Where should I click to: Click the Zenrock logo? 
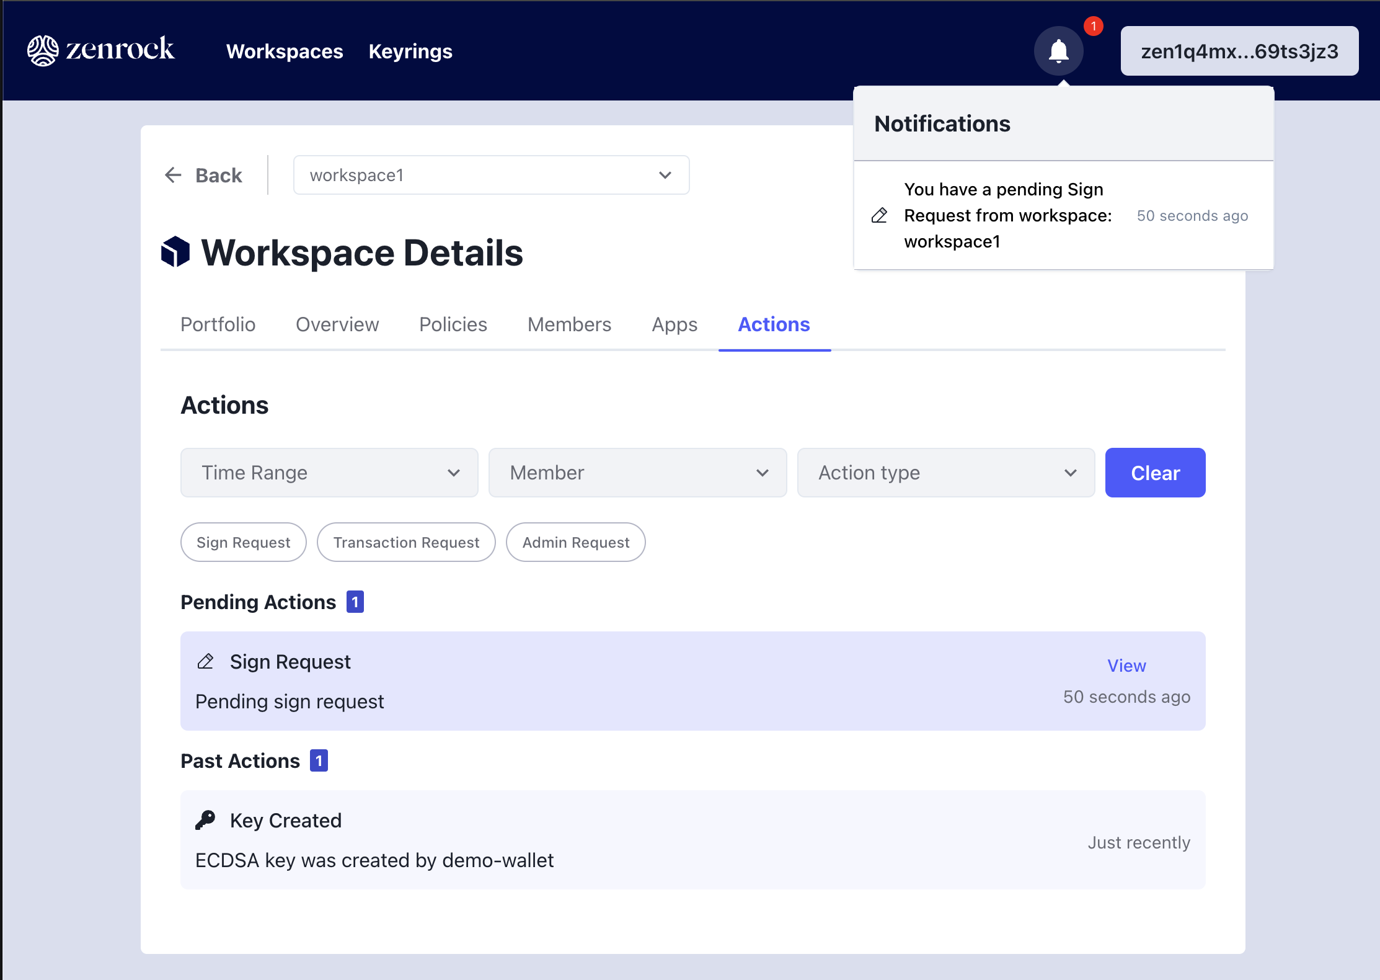[x=101, y=50]
